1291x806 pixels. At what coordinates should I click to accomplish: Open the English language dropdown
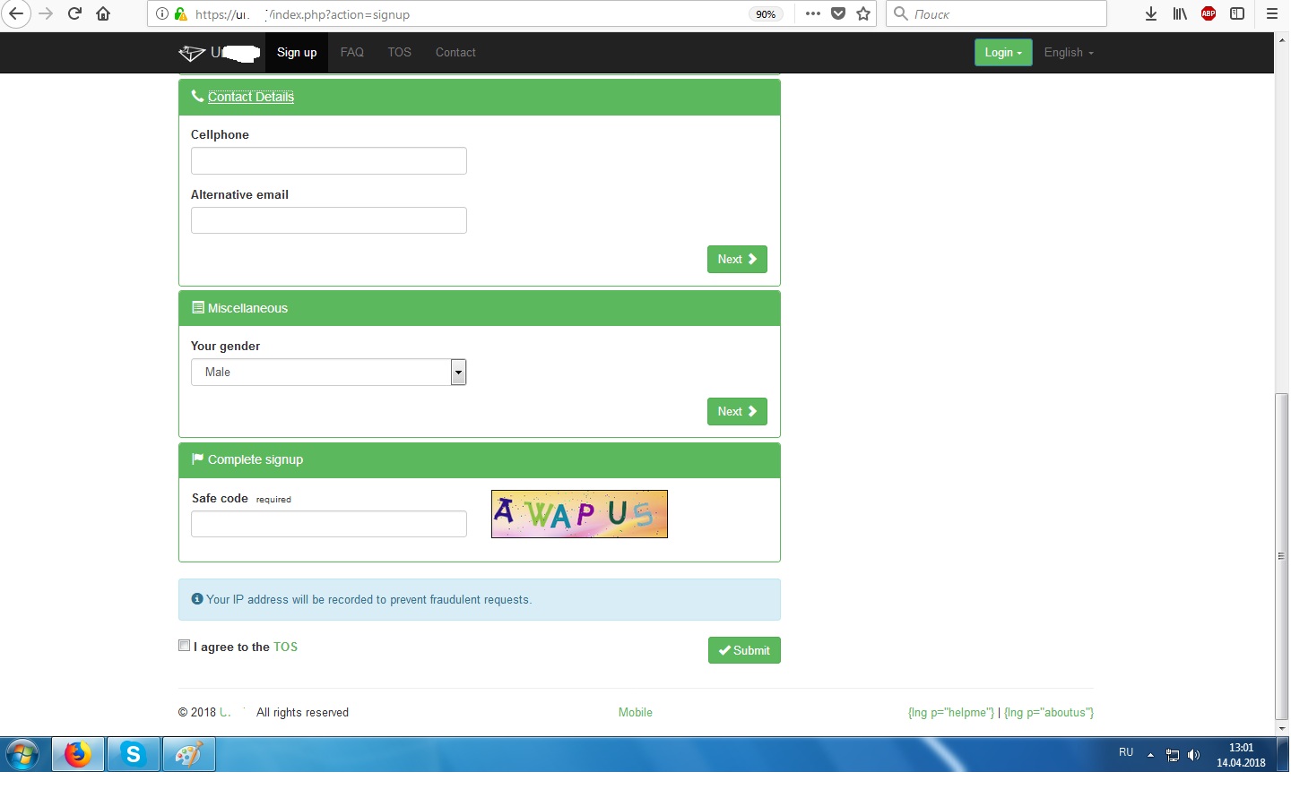point(1069,53)
